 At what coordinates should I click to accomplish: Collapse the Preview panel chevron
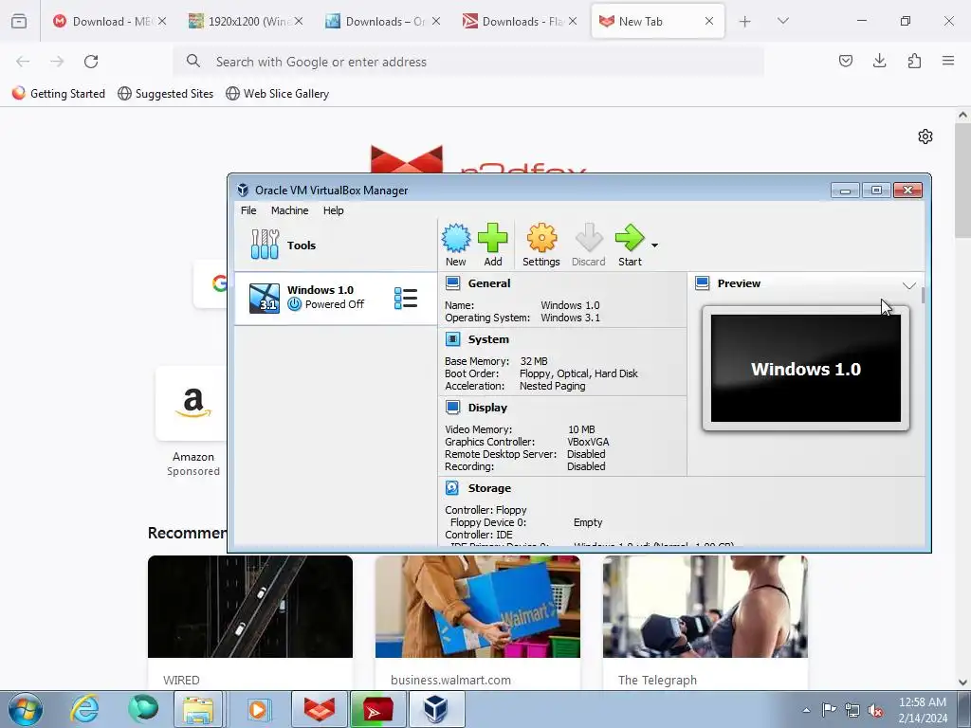point(909,285)
